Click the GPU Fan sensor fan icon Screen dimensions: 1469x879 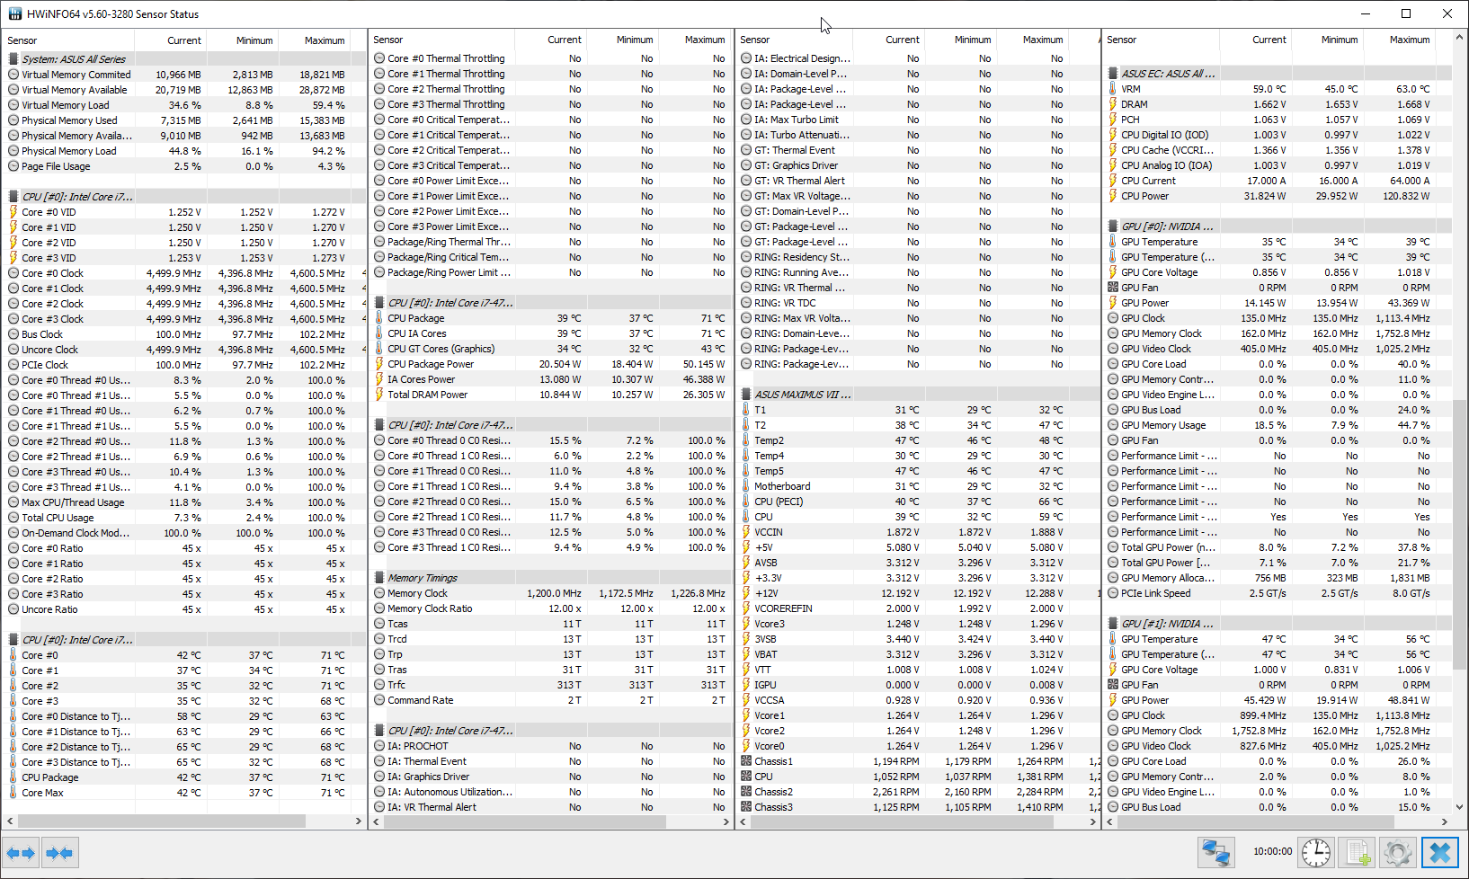pos(1113,288)
